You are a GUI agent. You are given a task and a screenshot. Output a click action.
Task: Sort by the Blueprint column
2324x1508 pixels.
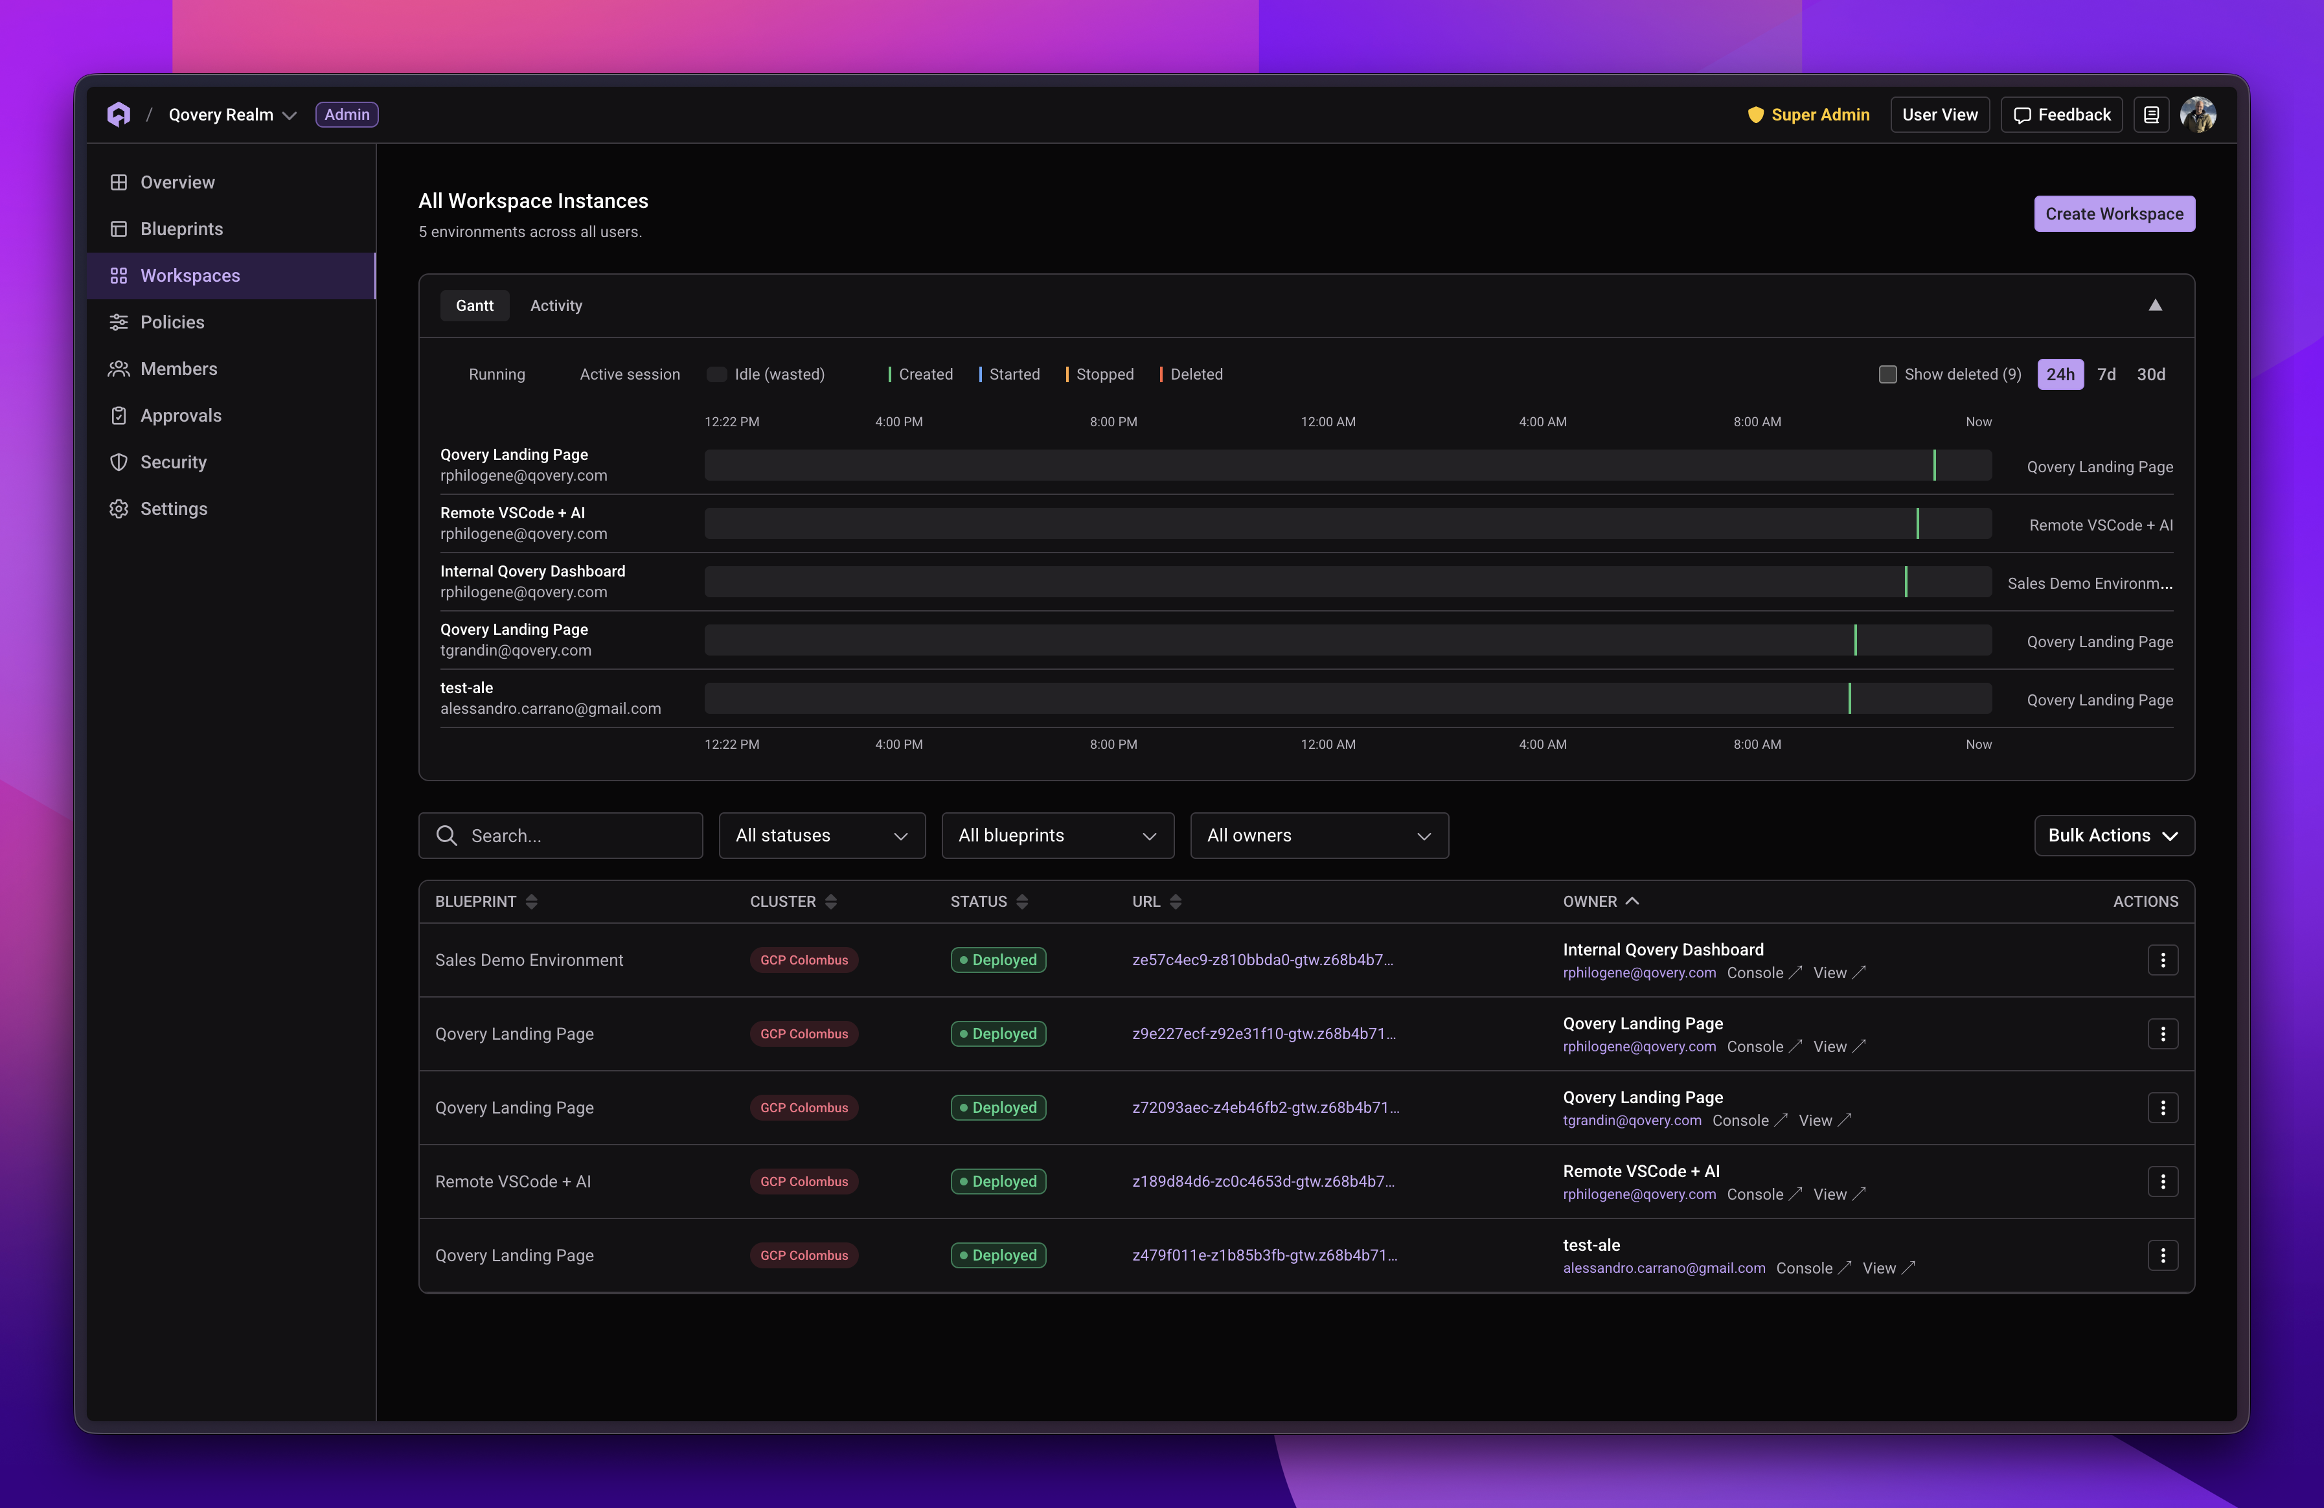pos(486,902)
